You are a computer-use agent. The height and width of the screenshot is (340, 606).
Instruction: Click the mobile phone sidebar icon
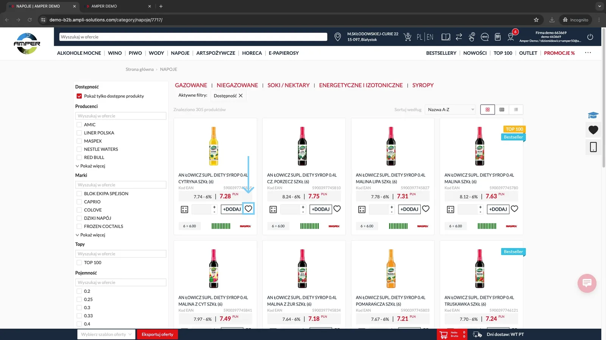[593, 147]
